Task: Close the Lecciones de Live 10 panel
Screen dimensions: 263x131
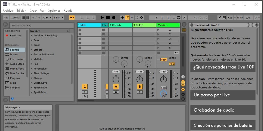Action: click(192, 25)
